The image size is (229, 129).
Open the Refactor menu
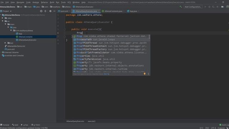(44, 3)
